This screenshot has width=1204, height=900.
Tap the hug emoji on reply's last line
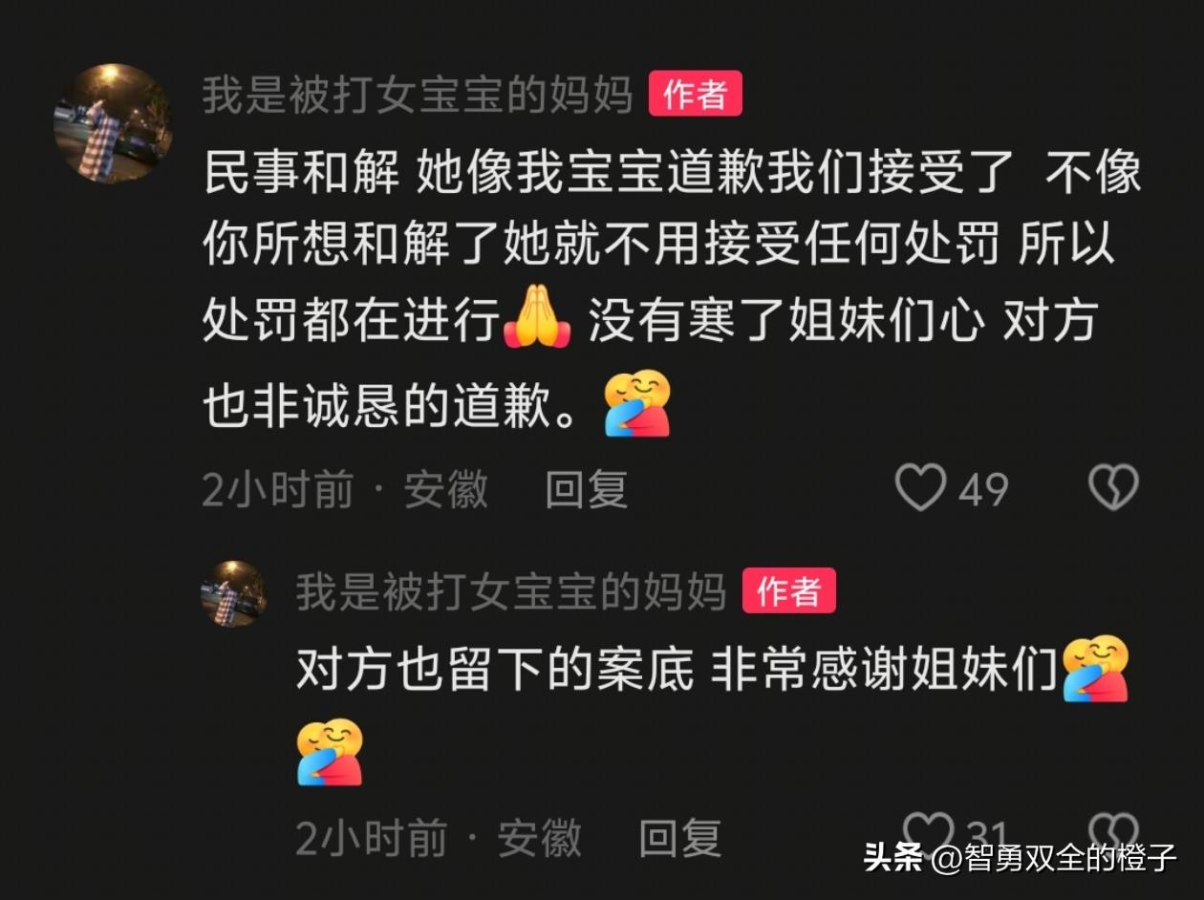coord(330,752)
